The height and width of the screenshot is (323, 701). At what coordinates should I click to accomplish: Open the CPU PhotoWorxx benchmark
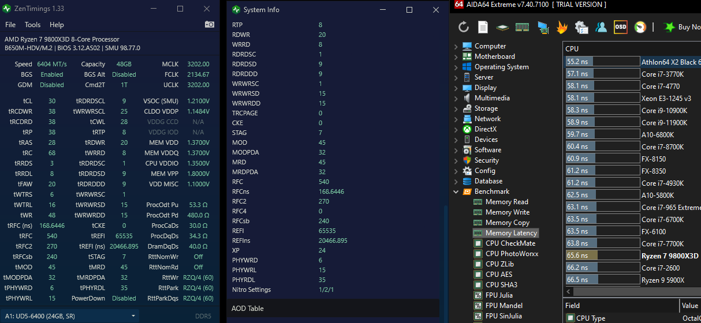(512, 254)
